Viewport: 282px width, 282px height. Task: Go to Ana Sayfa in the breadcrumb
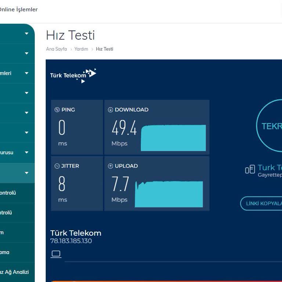point(56,49)
